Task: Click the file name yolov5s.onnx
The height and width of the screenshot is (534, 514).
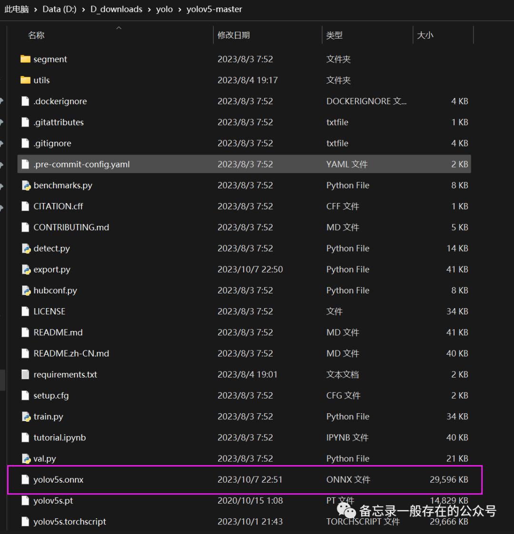Action: pos(58,479)
